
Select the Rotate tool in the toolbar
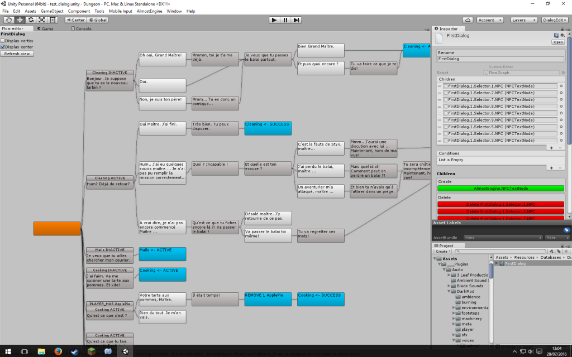coord(31,20)
